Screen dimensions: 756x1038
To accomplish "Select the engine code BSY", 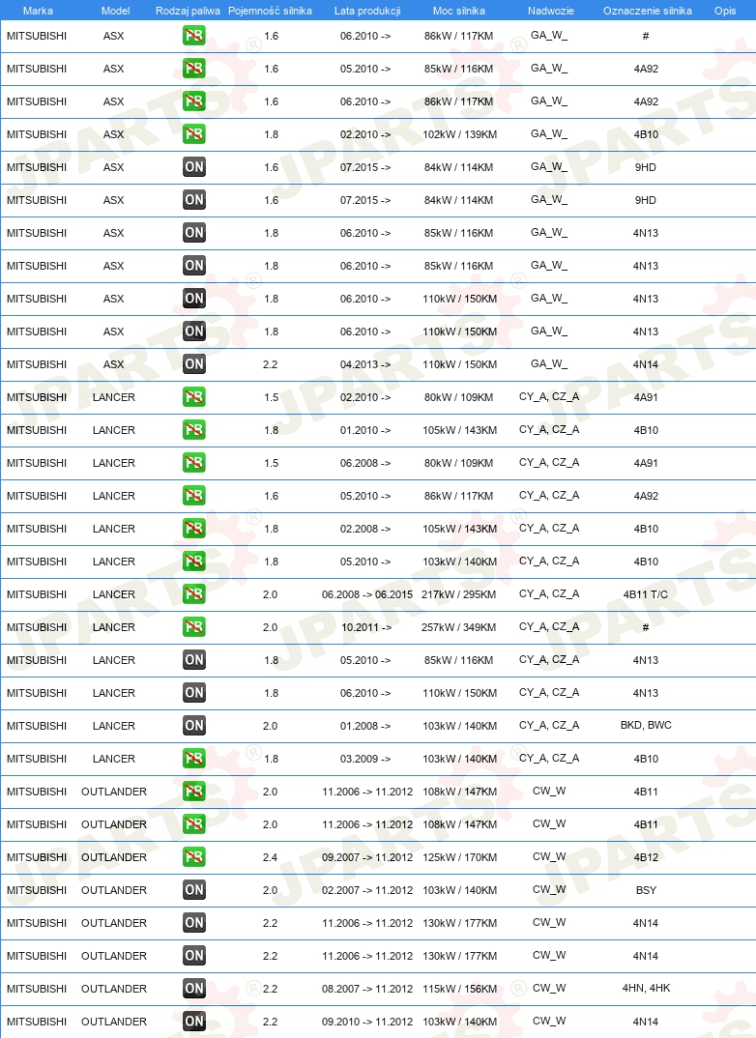I will coord(646,890).
